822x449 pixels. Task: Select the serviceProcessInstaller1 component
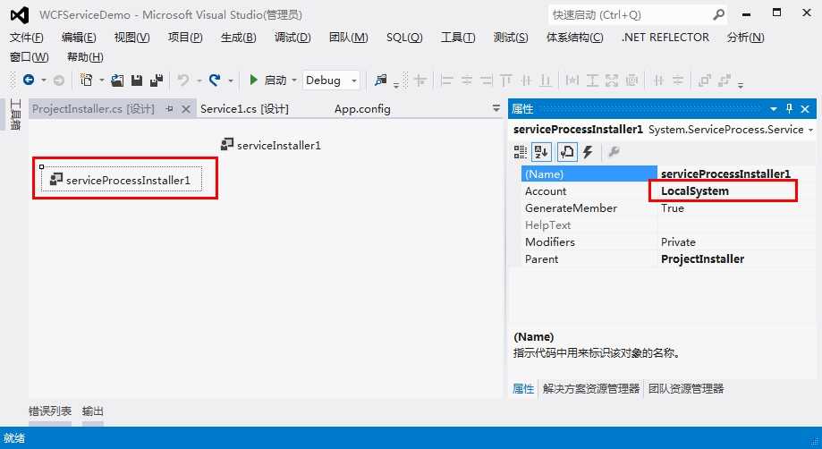(x=120, y=180)
